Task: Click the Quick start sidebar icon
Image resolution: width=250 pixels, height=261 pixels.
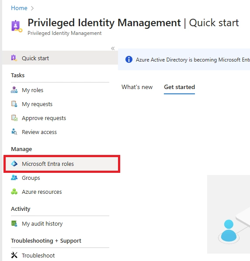Action: click(14, 58)
